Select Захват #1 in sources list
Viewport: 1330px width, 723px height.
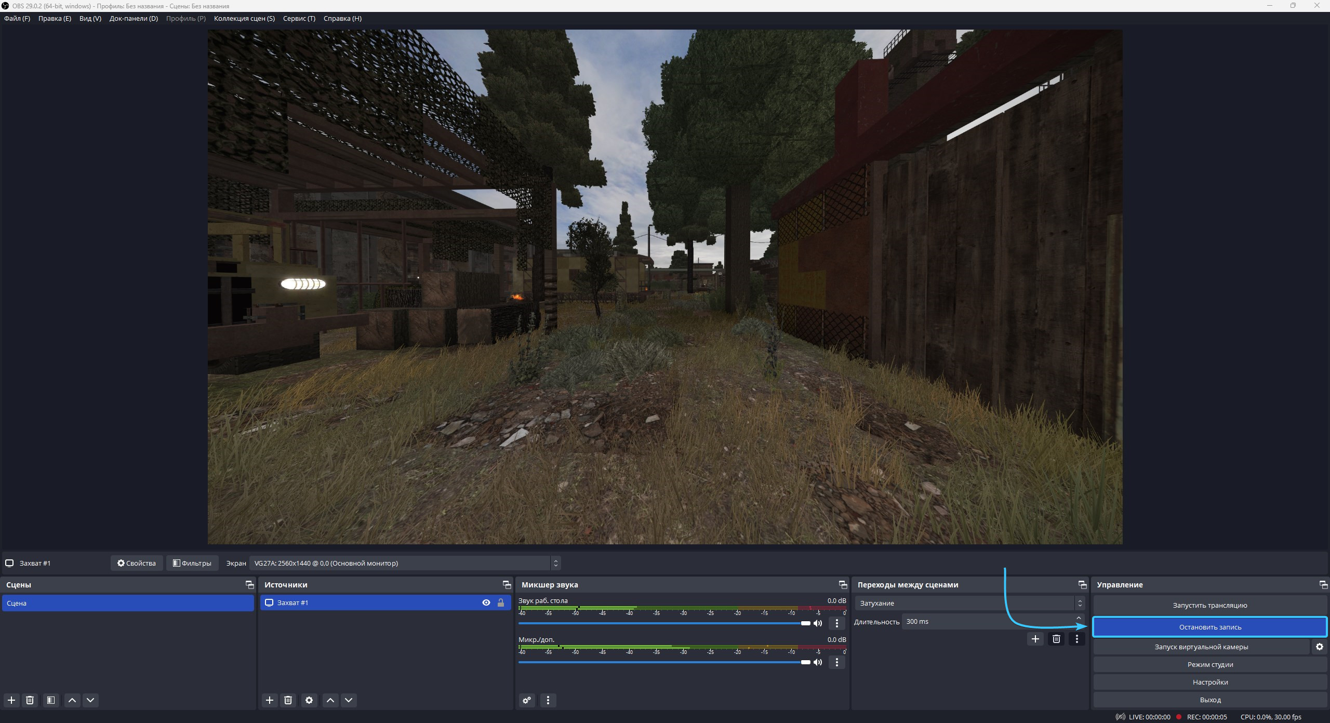[385, 602]
